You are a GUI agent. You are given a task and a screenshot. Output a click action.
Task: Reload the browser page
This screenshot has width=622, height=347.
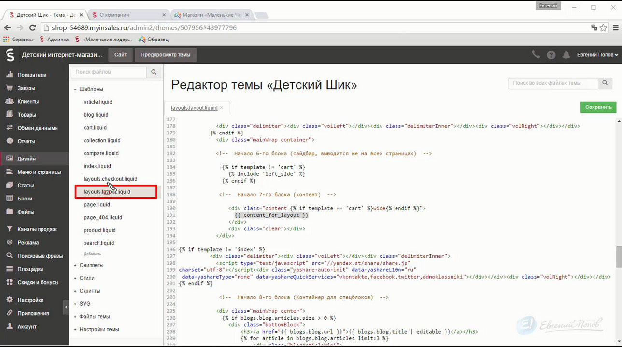[32, 28]
